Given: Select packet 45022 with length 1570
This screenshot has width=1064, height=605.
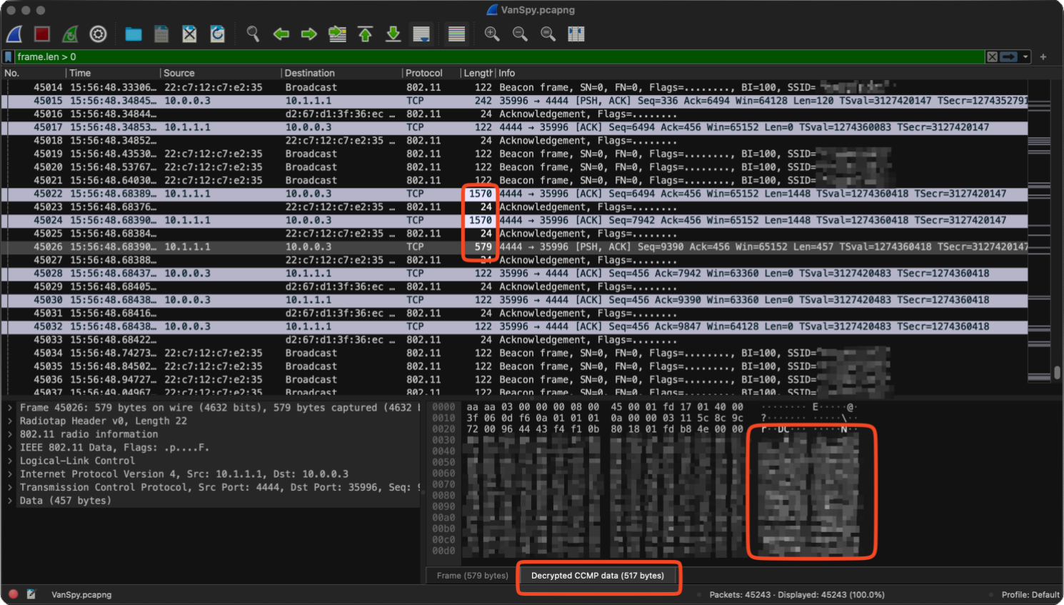Looking at the screenshot, I should pyautogui.click(x=514, y=194).
